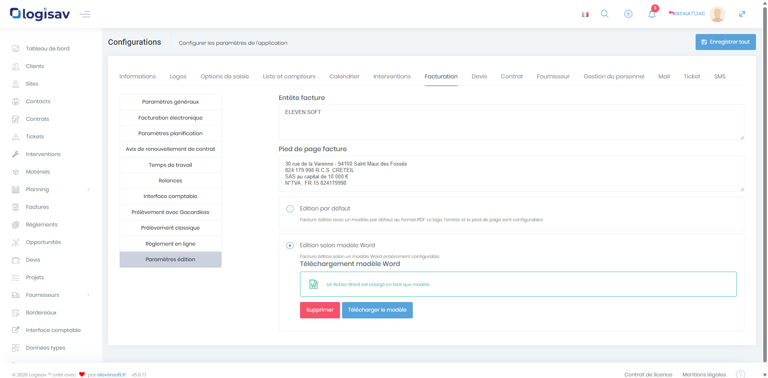Image resolution: width=768 pixels, height=378 pixels.
Task: Open the Interface comptable settings section
Action: click(x=170, y=196)
